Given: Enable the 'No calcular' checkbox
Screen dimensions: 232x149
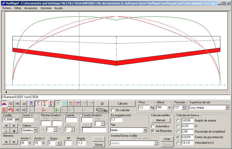Looking at the screenshot, I should click(113, 110).
